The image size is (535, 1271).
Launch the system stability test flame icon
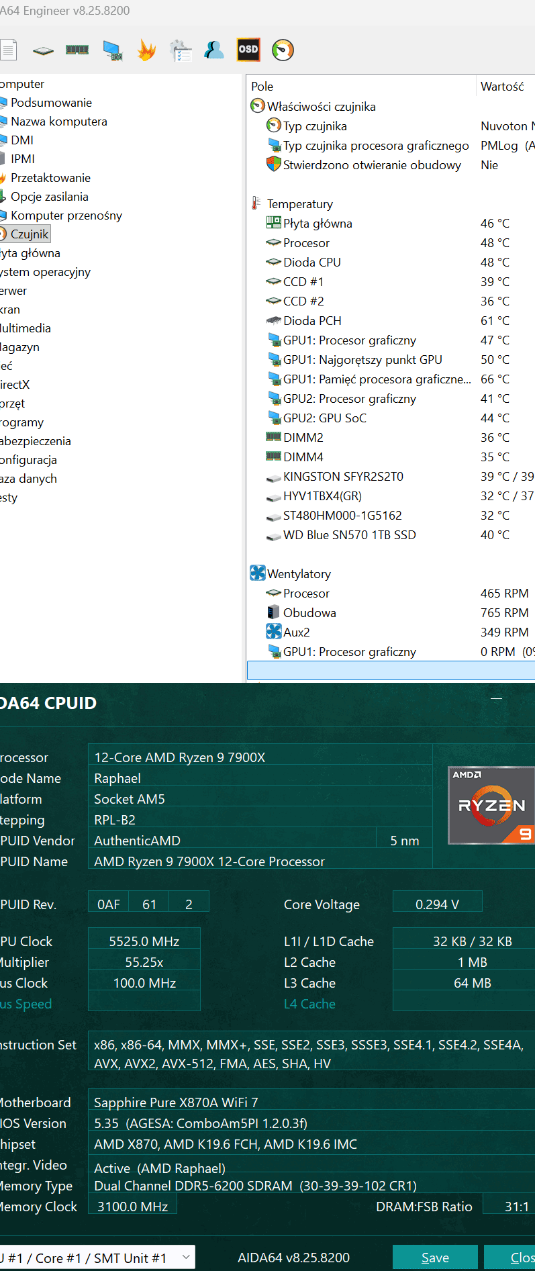146,50
